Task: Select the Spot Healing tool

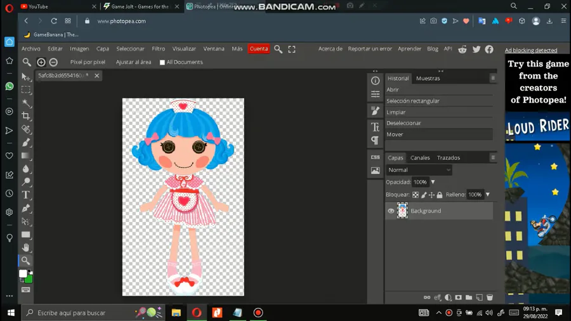Action: 25,129
